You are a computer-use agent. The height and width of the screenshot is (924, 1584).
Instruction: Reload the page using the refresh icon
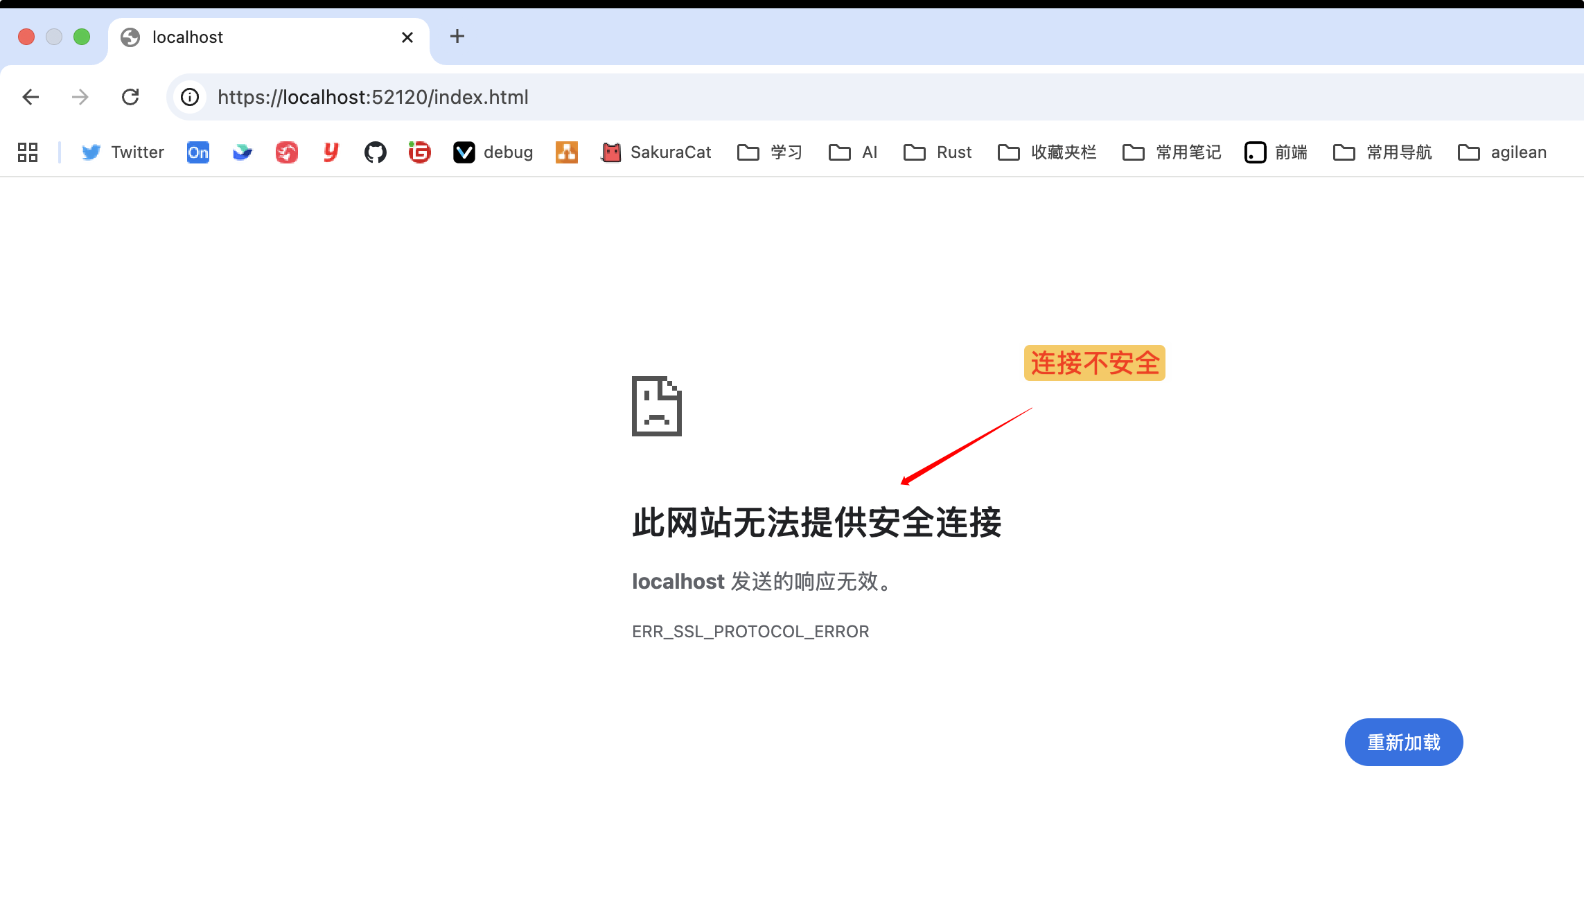coord(131,97)
